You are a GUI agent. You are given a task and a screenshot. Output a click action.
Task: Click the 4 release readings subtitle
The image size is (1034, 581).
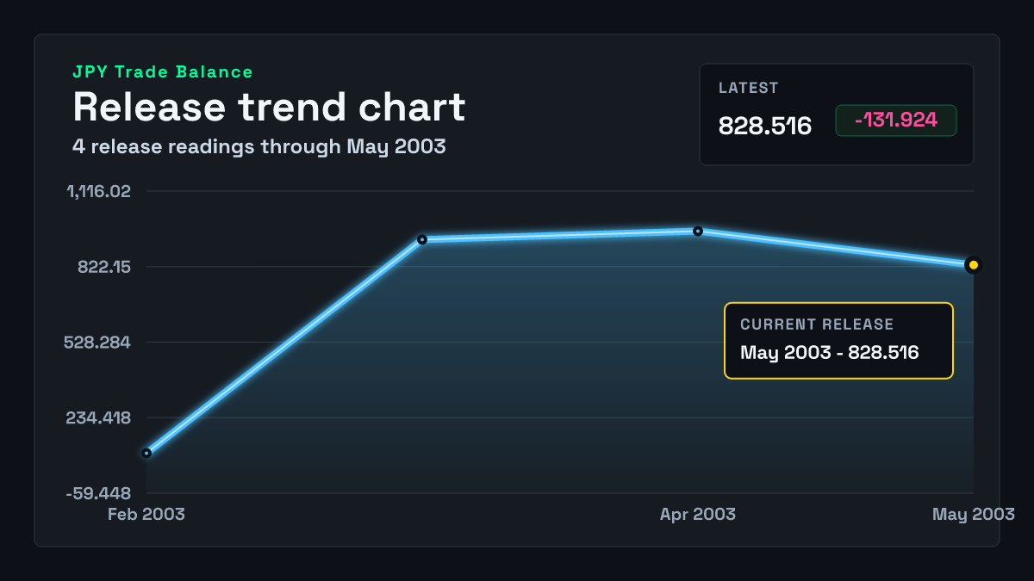coord(259,146)
